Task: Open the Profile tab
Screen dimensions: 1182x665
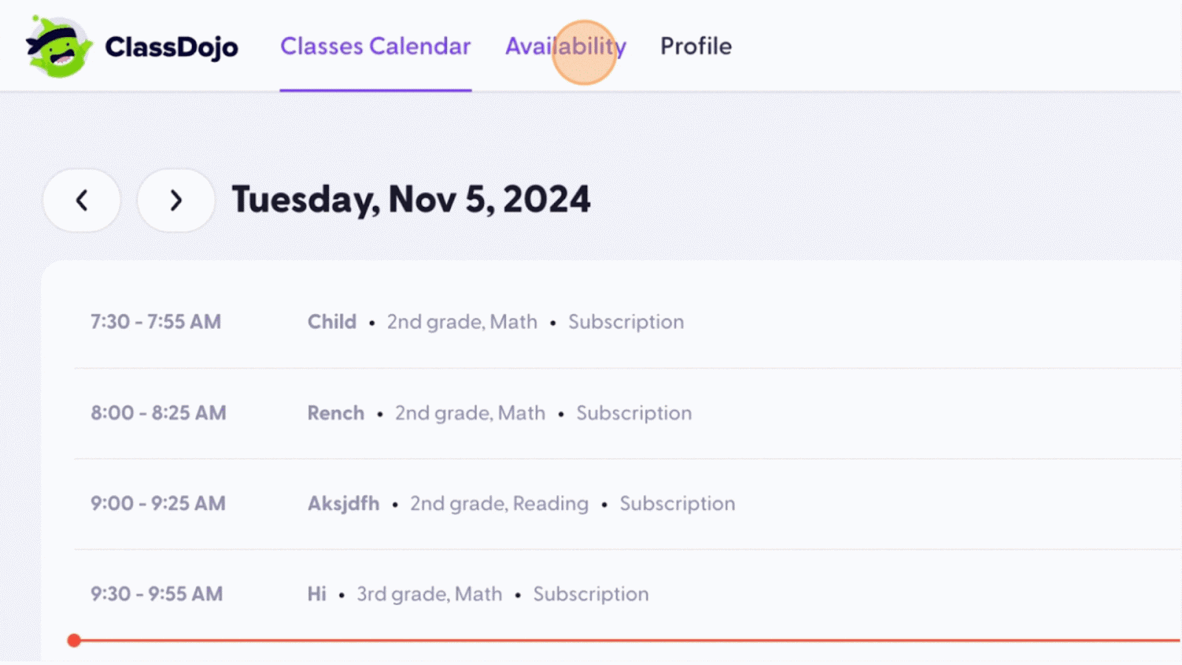Action: 696,47
